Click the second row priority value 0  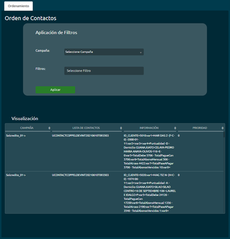coord(179,175)
